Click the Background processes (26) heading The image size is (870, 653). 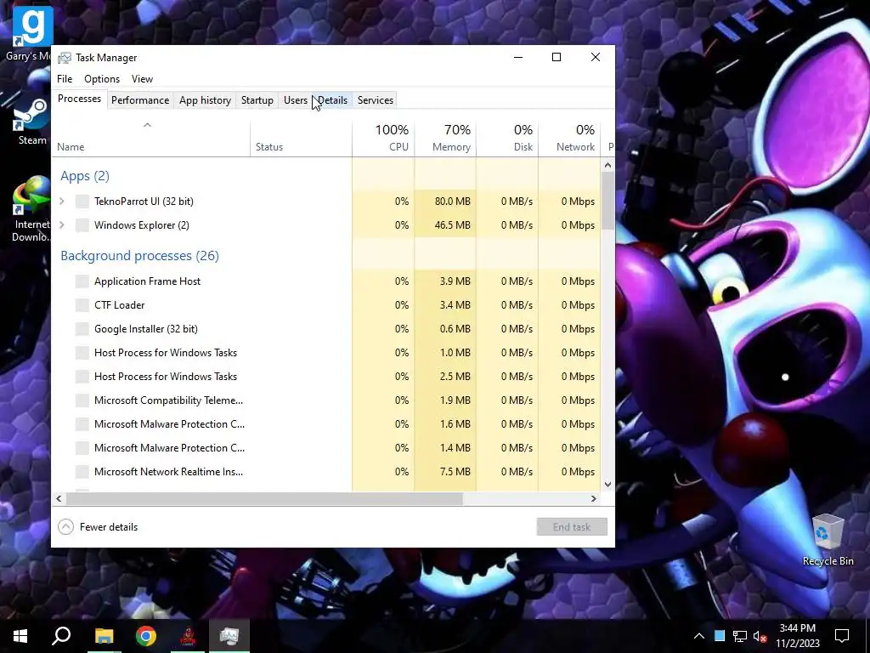[x=140, y=256]
